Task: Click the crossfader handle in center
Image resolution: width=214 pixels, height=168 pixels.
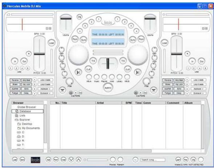Action: [x=108, y=63]
